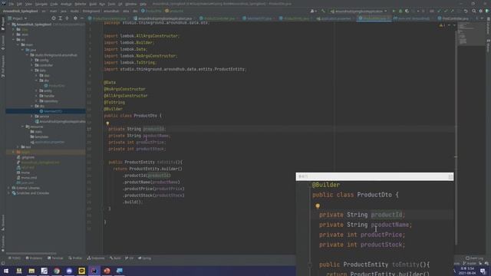Image resolution: width=491 pixels, height=276 pixels.
Task: Open notification center on taskbar
Action: tap(483, 271)
